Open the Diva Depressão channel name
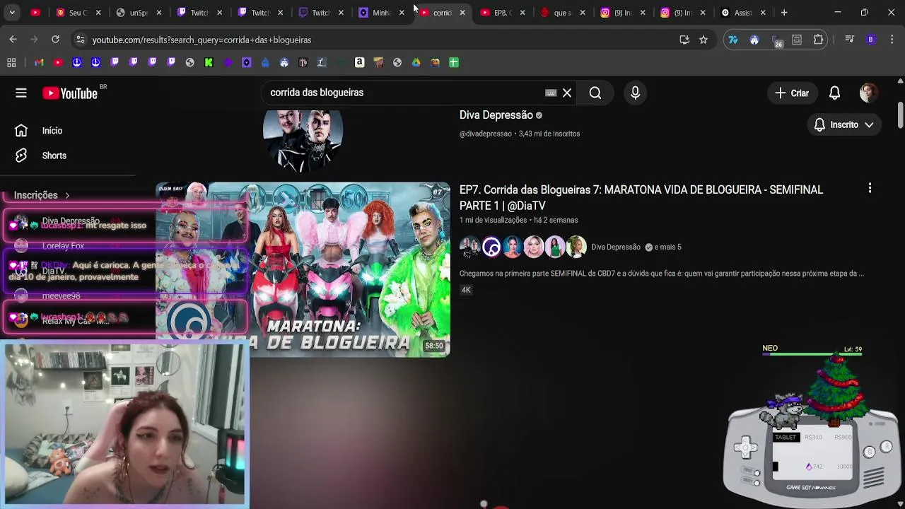The image size is (905, 509). click(x=496, y=115)
